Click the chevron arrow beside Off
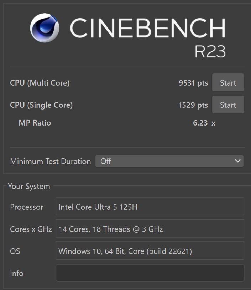Image resolution: width=251 pixels, height=290 pixels. [238, 161]
